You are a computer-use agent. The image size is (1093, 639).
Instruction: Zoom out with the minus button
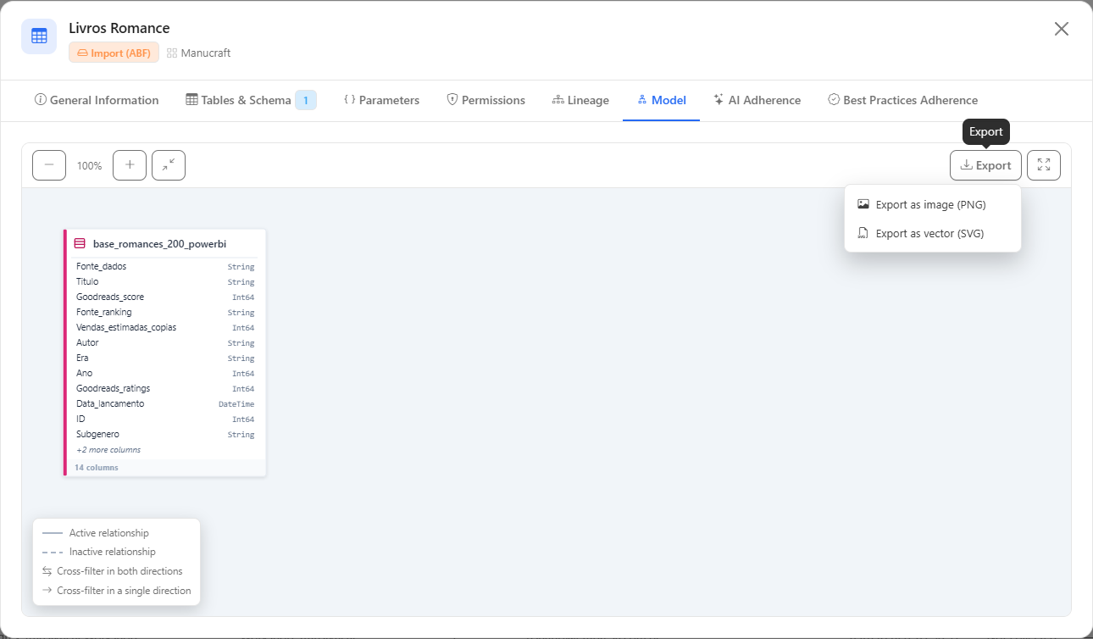(x=49, y=165)
